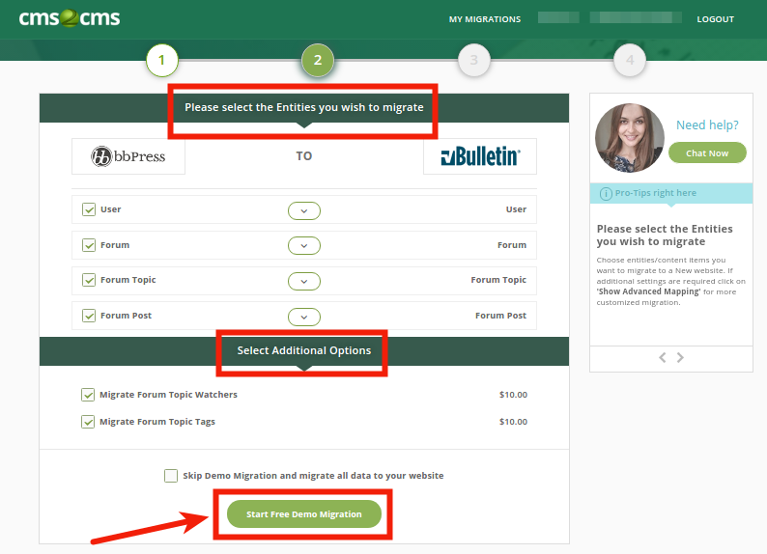Viewport: 767px width, 554px height.
Task: Click the TO label between platforms
Action: pos(303,155)
